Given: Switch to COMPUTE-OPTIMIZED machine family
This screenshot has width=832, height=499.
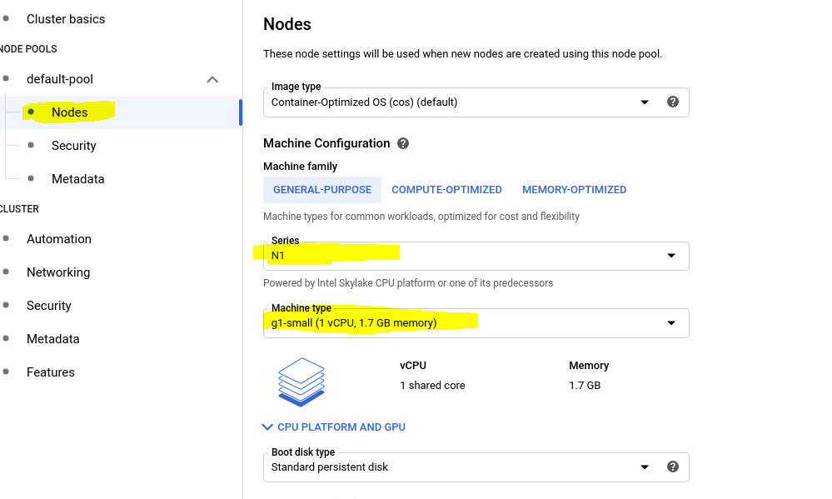Looking at the screenshot, I should click(446, 190).
